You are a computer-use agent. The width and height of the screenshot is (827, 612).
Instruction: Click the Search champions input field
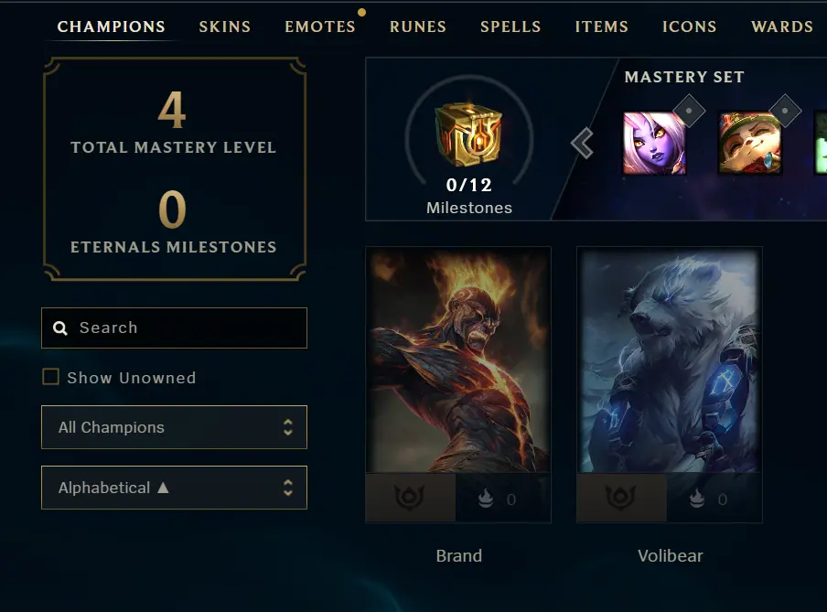pyautogui.click(x=174, y=328)
